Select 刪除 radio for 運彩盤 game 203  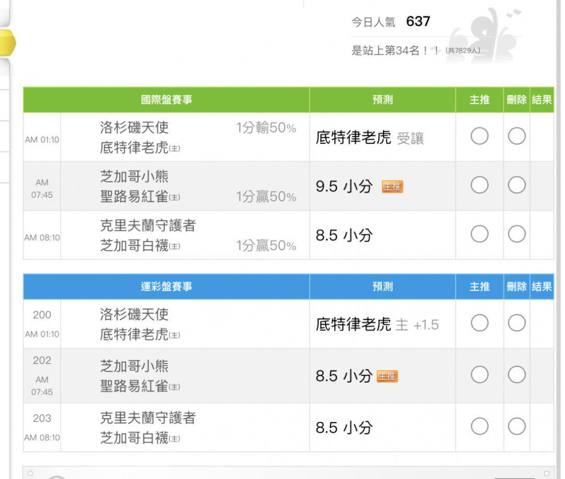[x=516, y=427]
